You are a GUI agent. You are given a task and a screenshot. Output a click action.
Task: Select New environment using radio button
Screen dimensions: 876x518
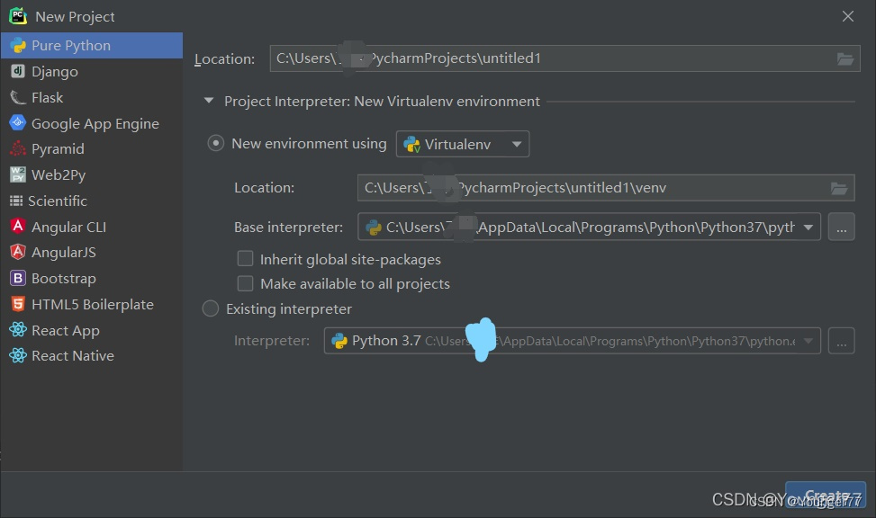click(216, 144)
